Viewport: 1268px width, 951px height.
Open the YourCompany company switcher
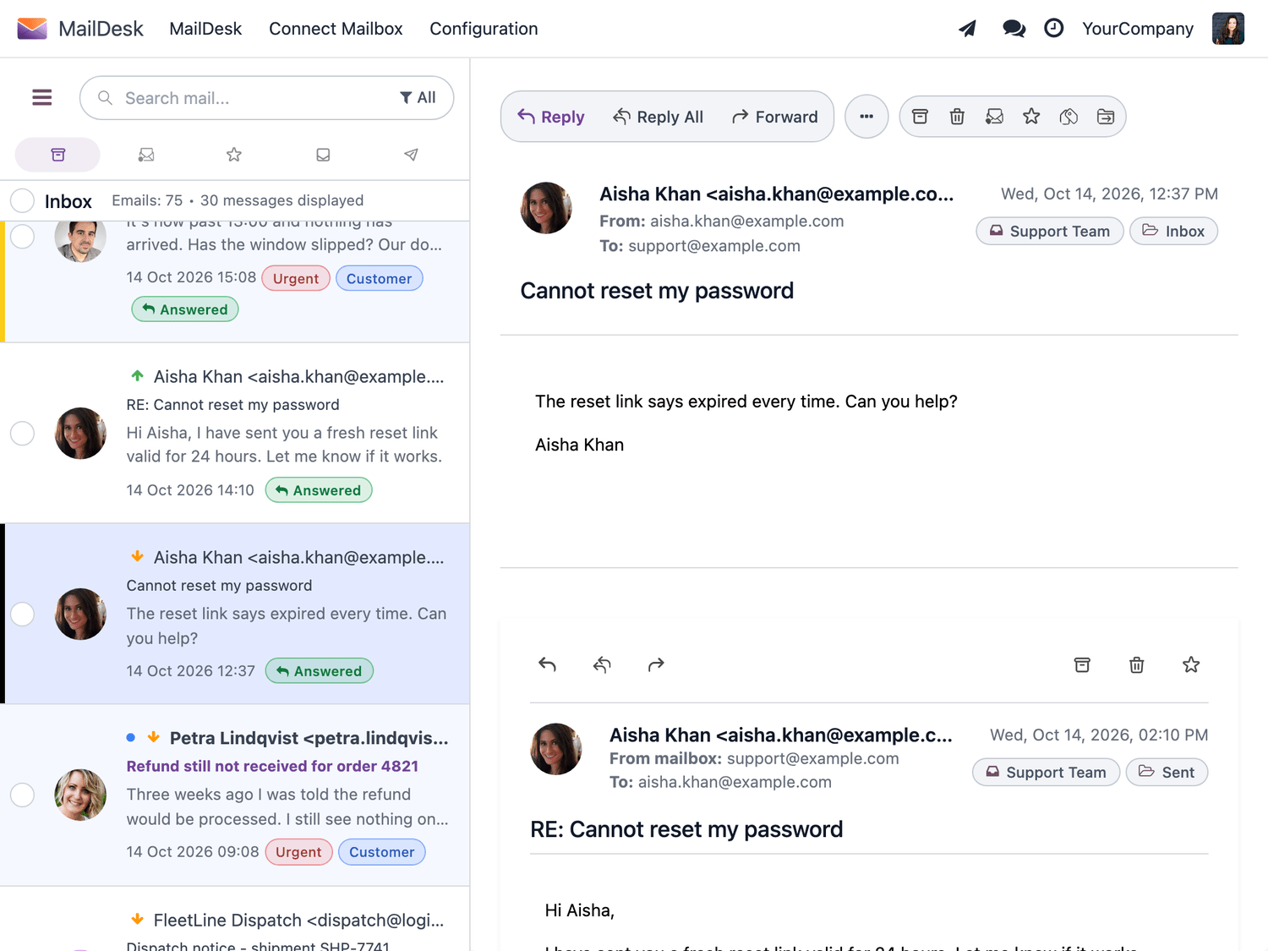[1138, 29]
